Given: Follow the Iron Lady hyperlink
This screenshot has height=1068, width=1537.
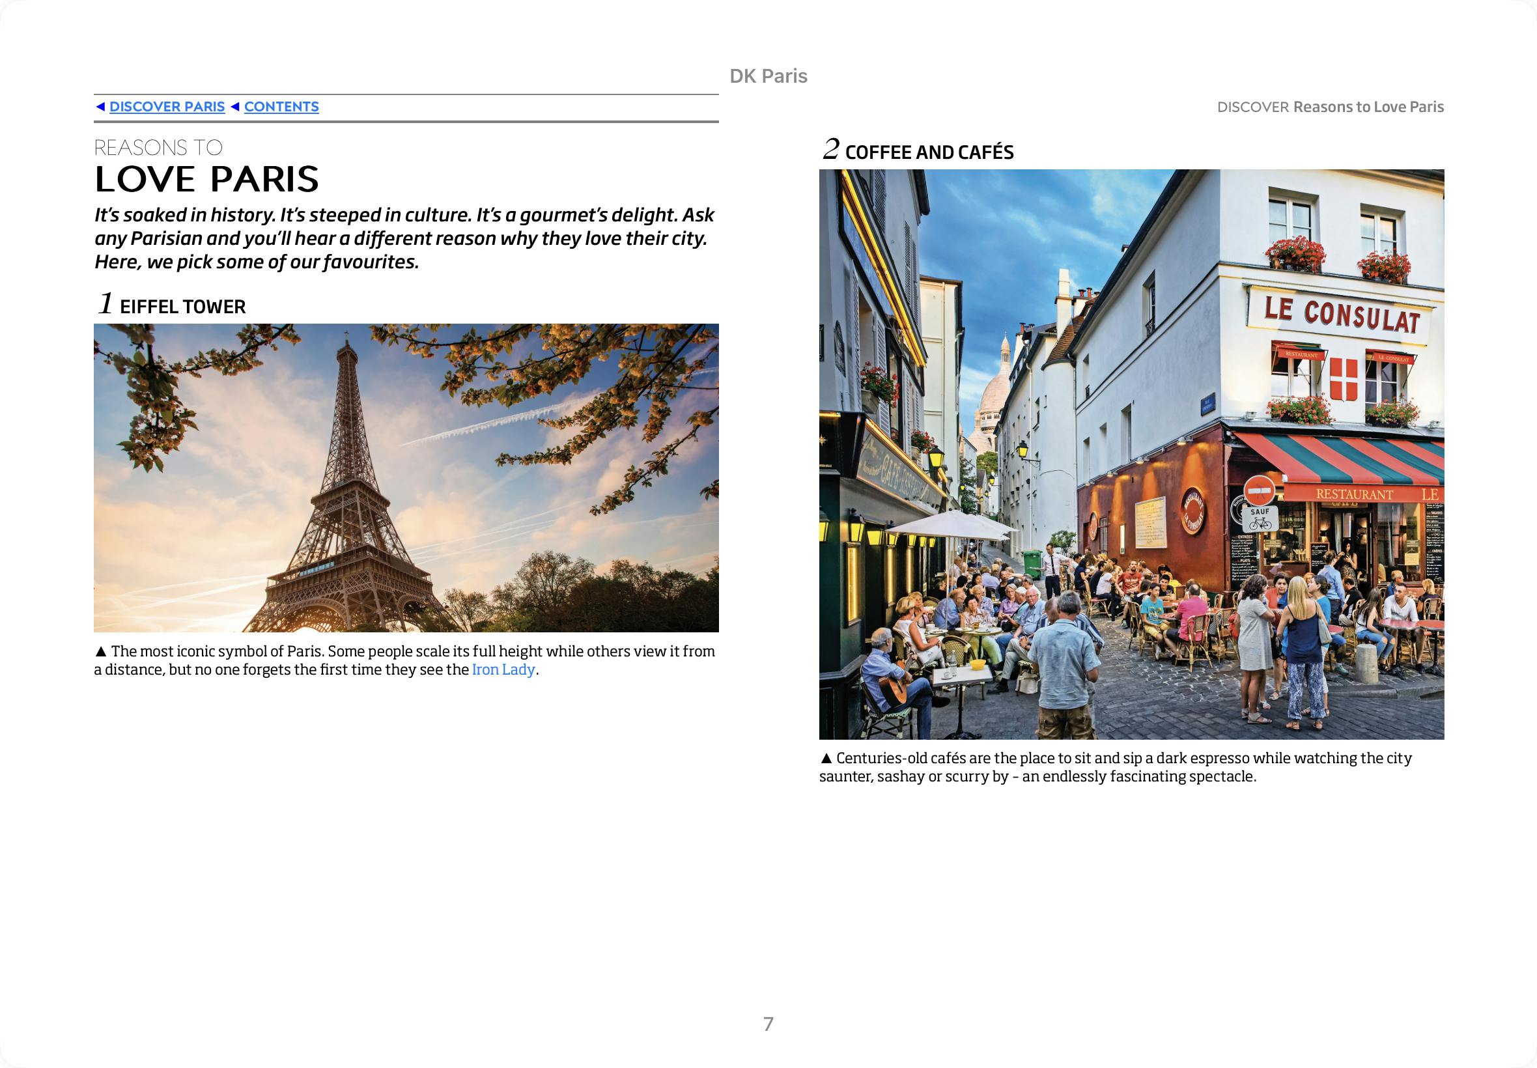Looking at the screenshot, I should coord(503,670).
